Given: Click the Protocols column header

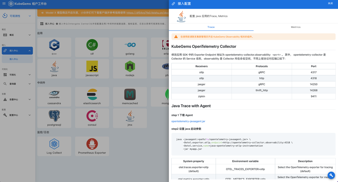Looking at the screenshot, I should point(262,66).
